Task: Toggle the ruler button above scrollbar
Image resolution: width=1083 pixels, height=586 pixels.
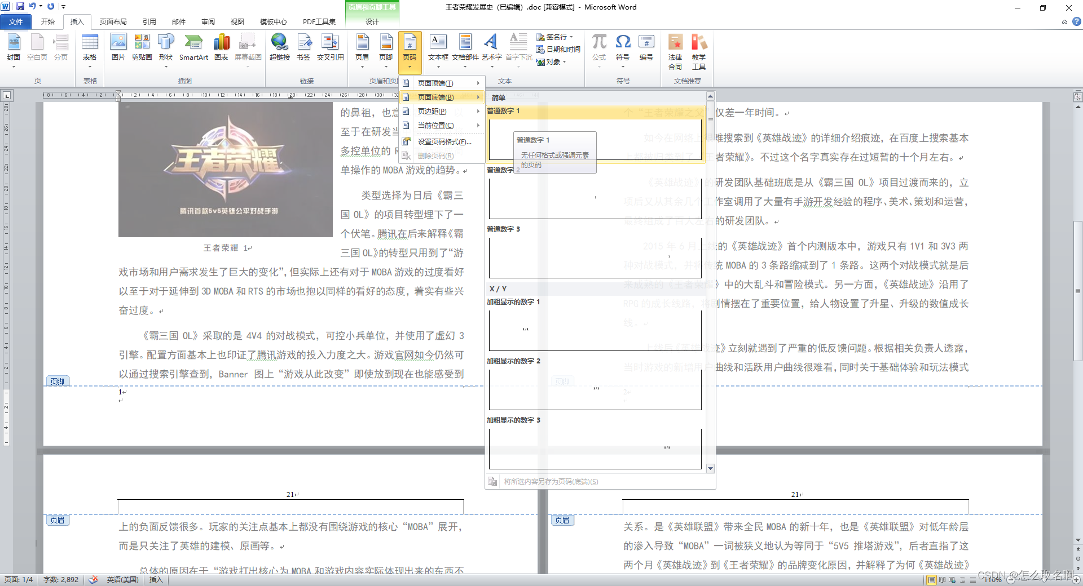Action: [x=1078, y=97]
